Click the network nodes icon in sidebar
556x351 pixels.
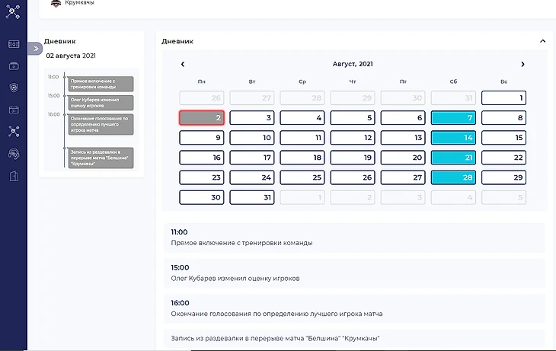coord(13,131)
